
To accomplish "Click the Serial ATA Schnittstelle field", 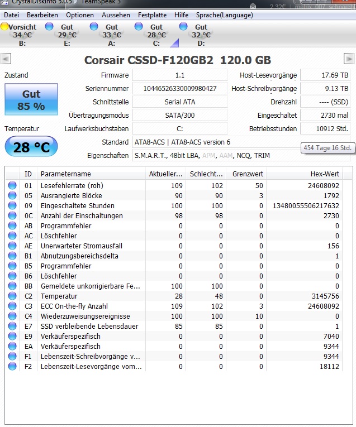I will click(180, 102).
